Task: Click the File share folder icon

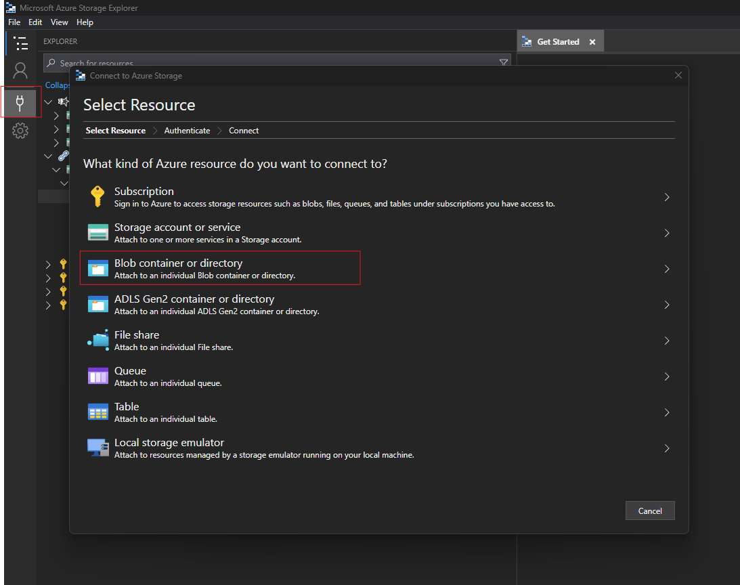Action: click(x=98, y=340)
